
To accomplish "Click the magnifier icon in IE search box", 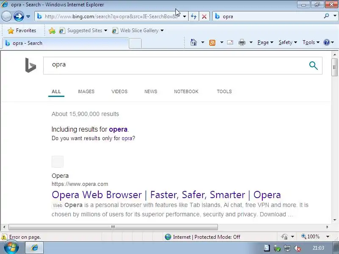I will pos(326,16).
